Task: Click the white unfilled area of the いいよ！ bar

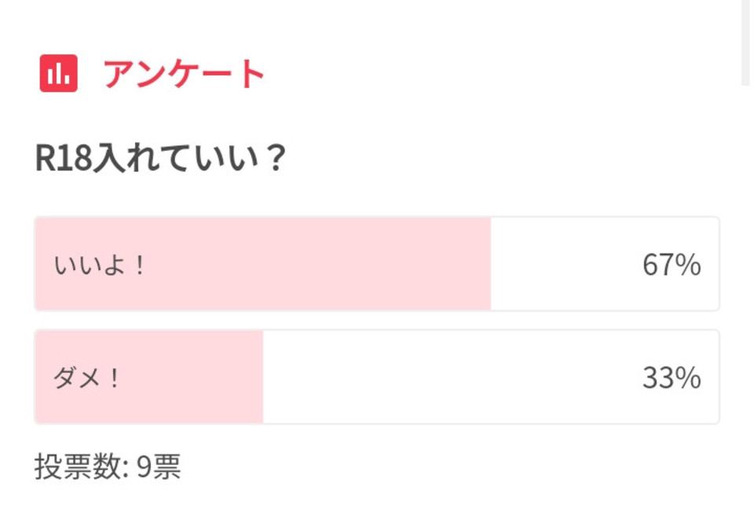Action: tap(605, 264)
